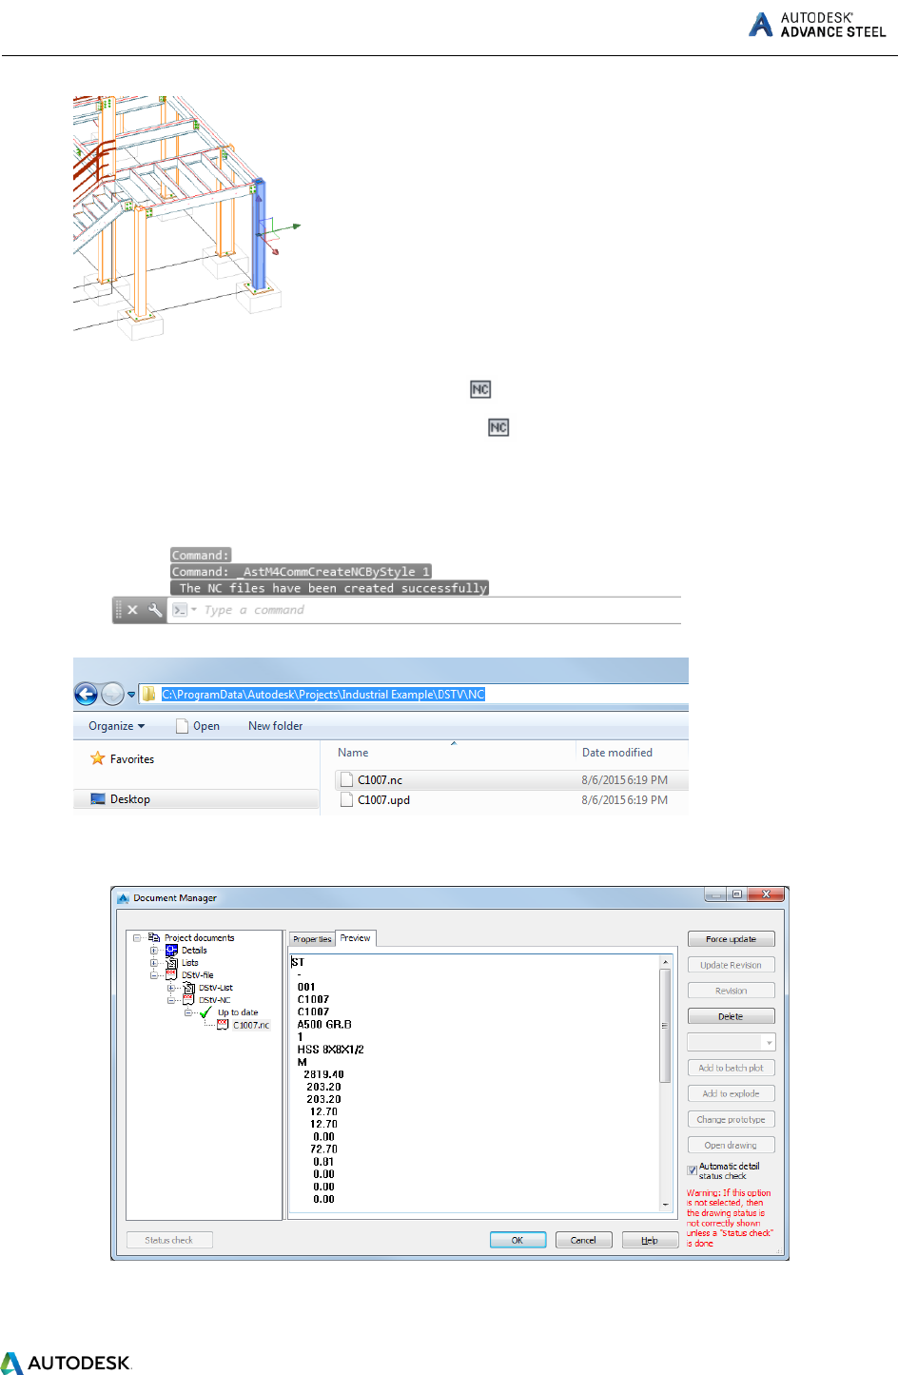Image resolution: width=898 pixels, height=1375 pixels.
Task: Click the star icon next to Favorites
Action: point(97,758)
